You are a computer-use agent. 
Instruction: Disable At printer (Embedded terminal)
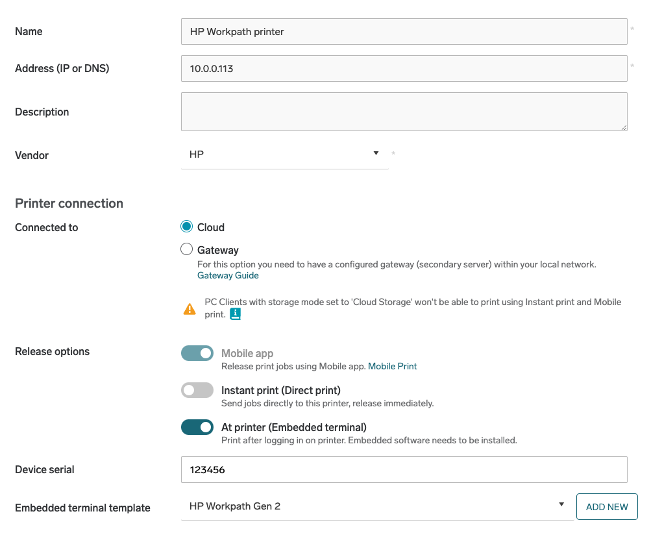(197, 427)
